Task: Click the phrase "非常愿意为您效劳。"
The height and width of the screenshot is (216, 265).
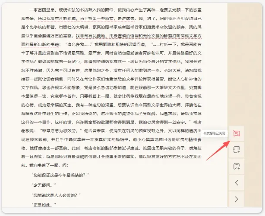Action: tap(61, 131)
